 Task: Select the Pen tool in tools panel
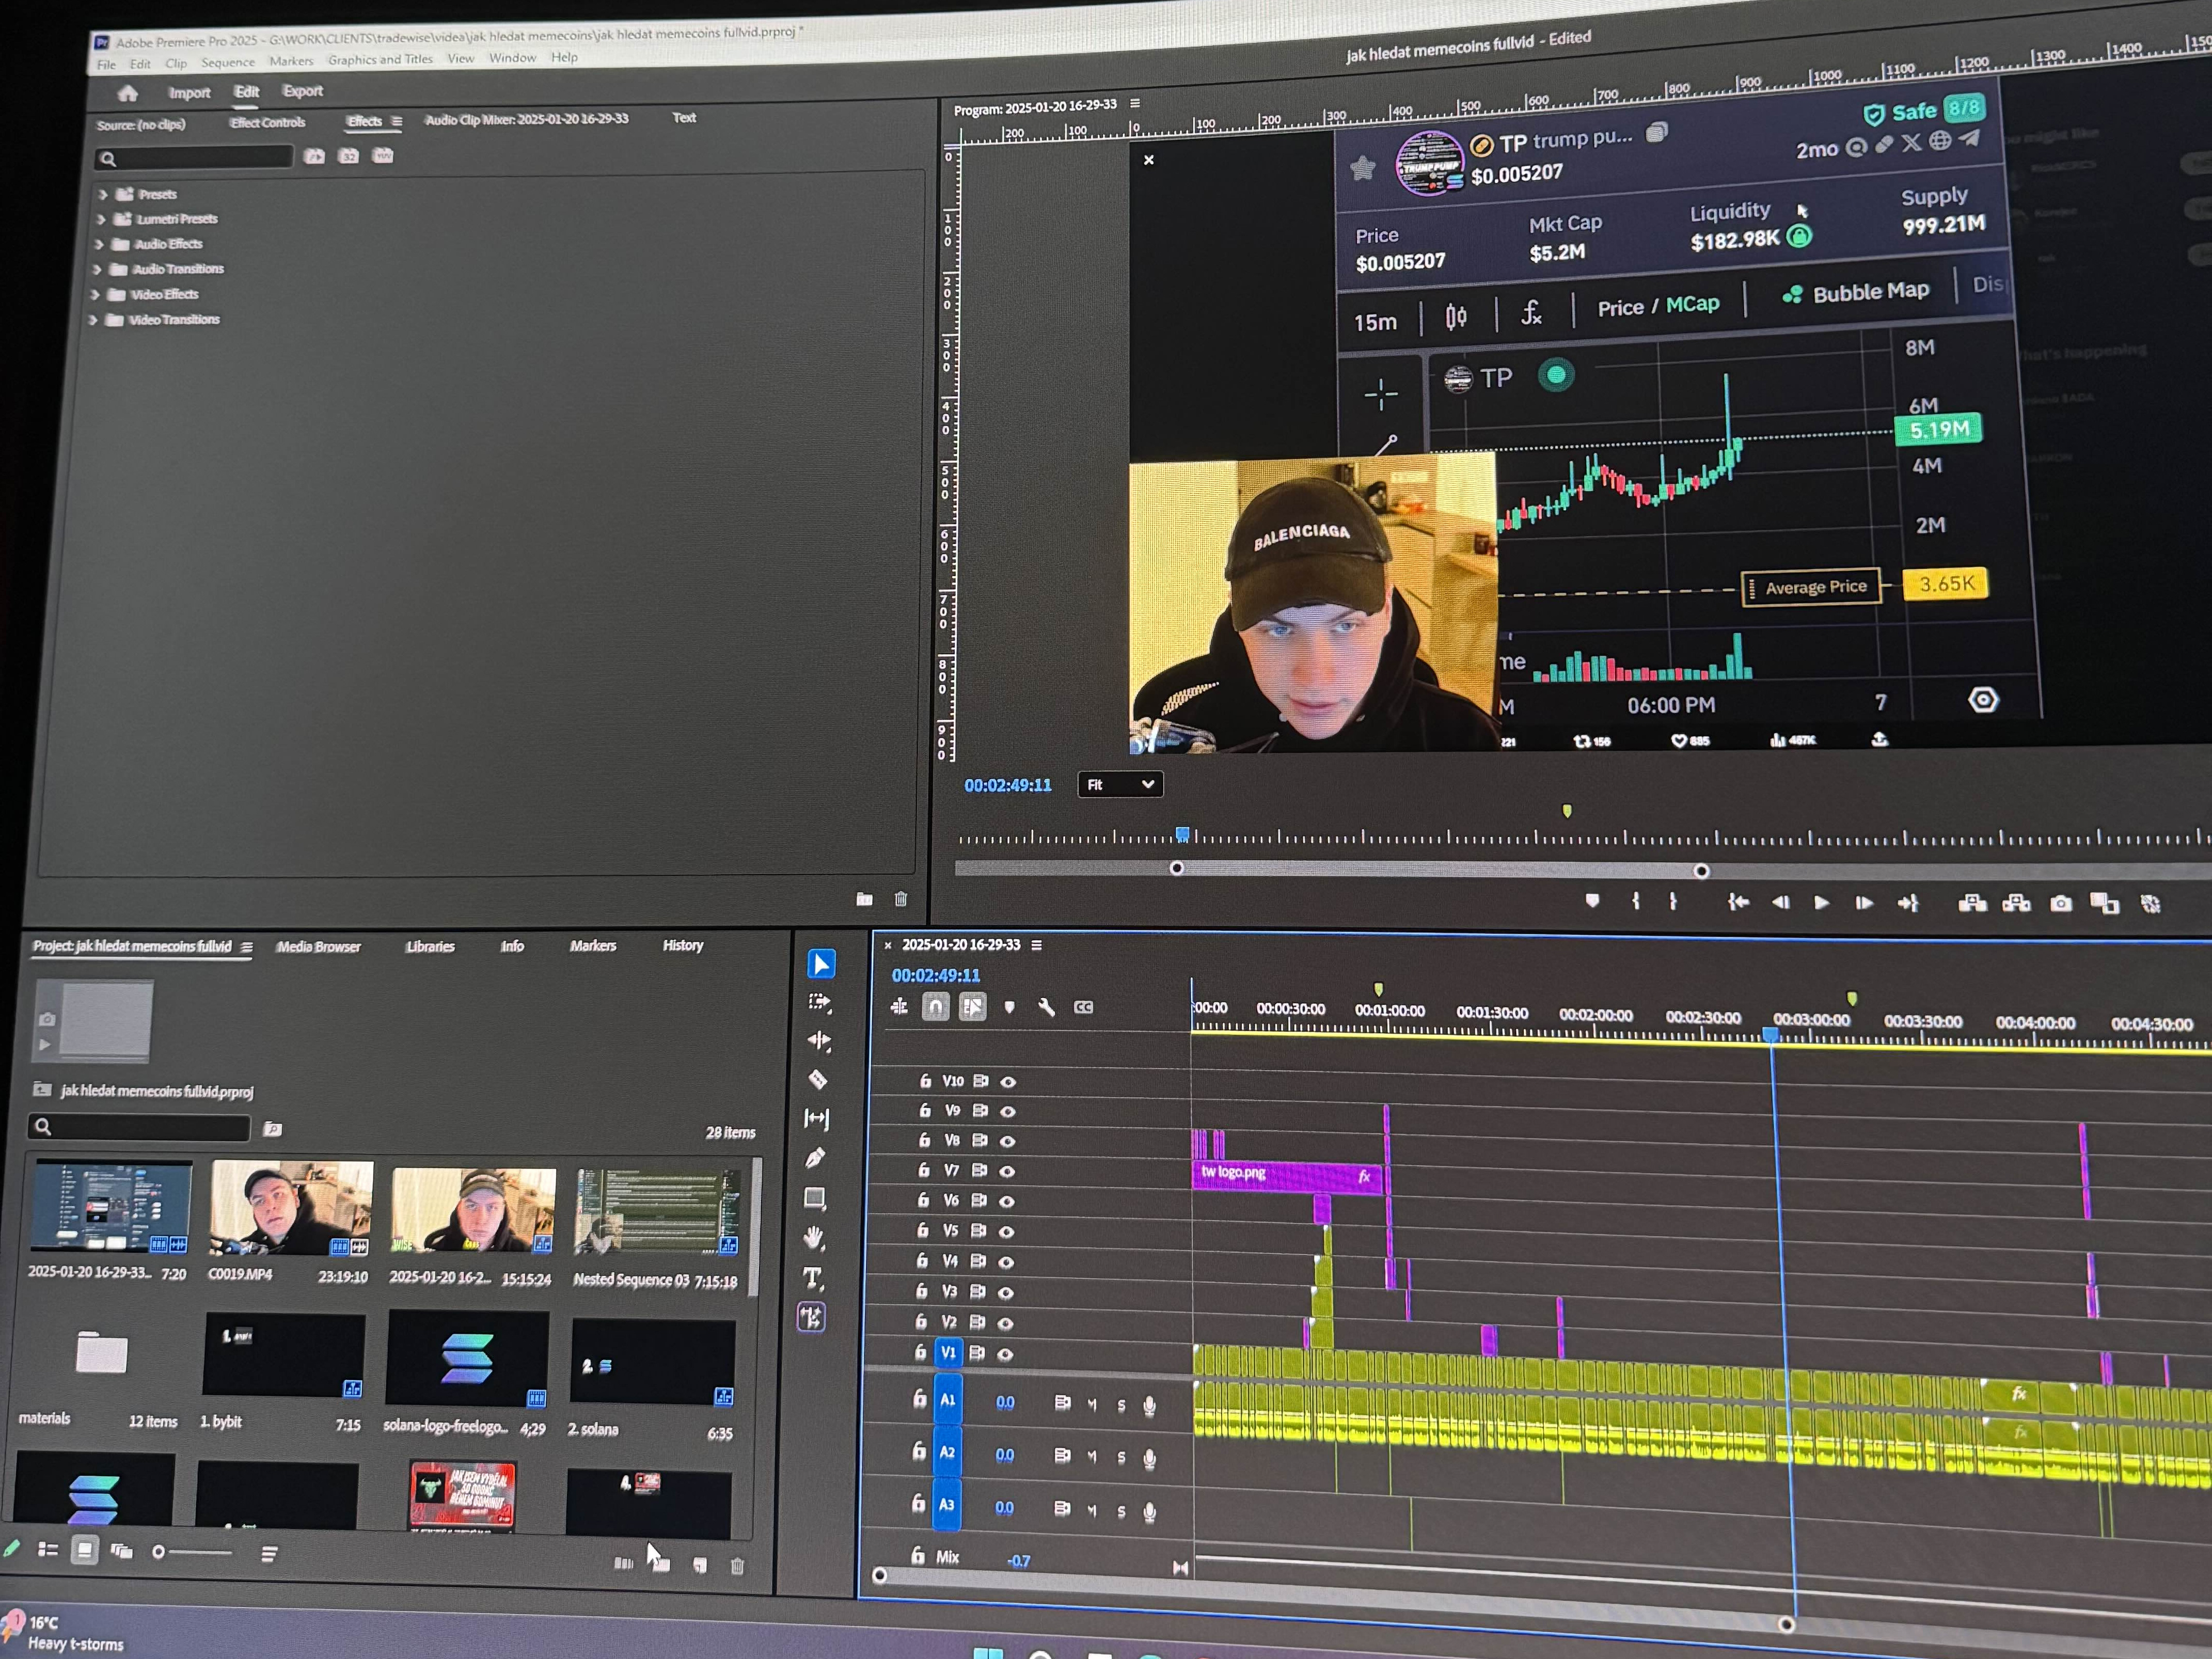(815, 1158)
